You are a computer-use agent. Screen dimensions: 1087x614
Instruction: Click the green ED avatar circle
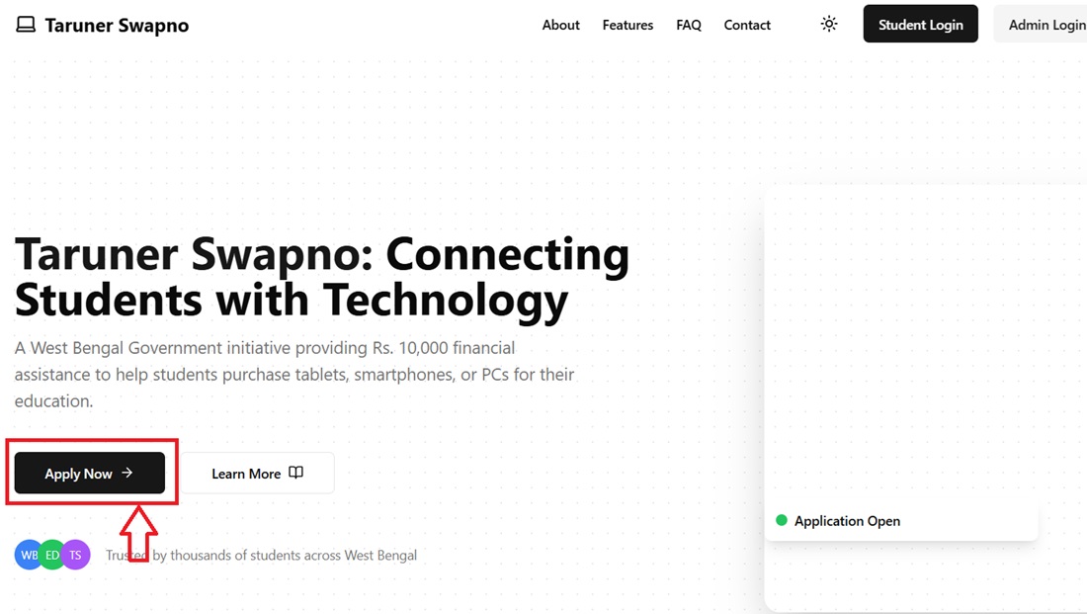52,555
